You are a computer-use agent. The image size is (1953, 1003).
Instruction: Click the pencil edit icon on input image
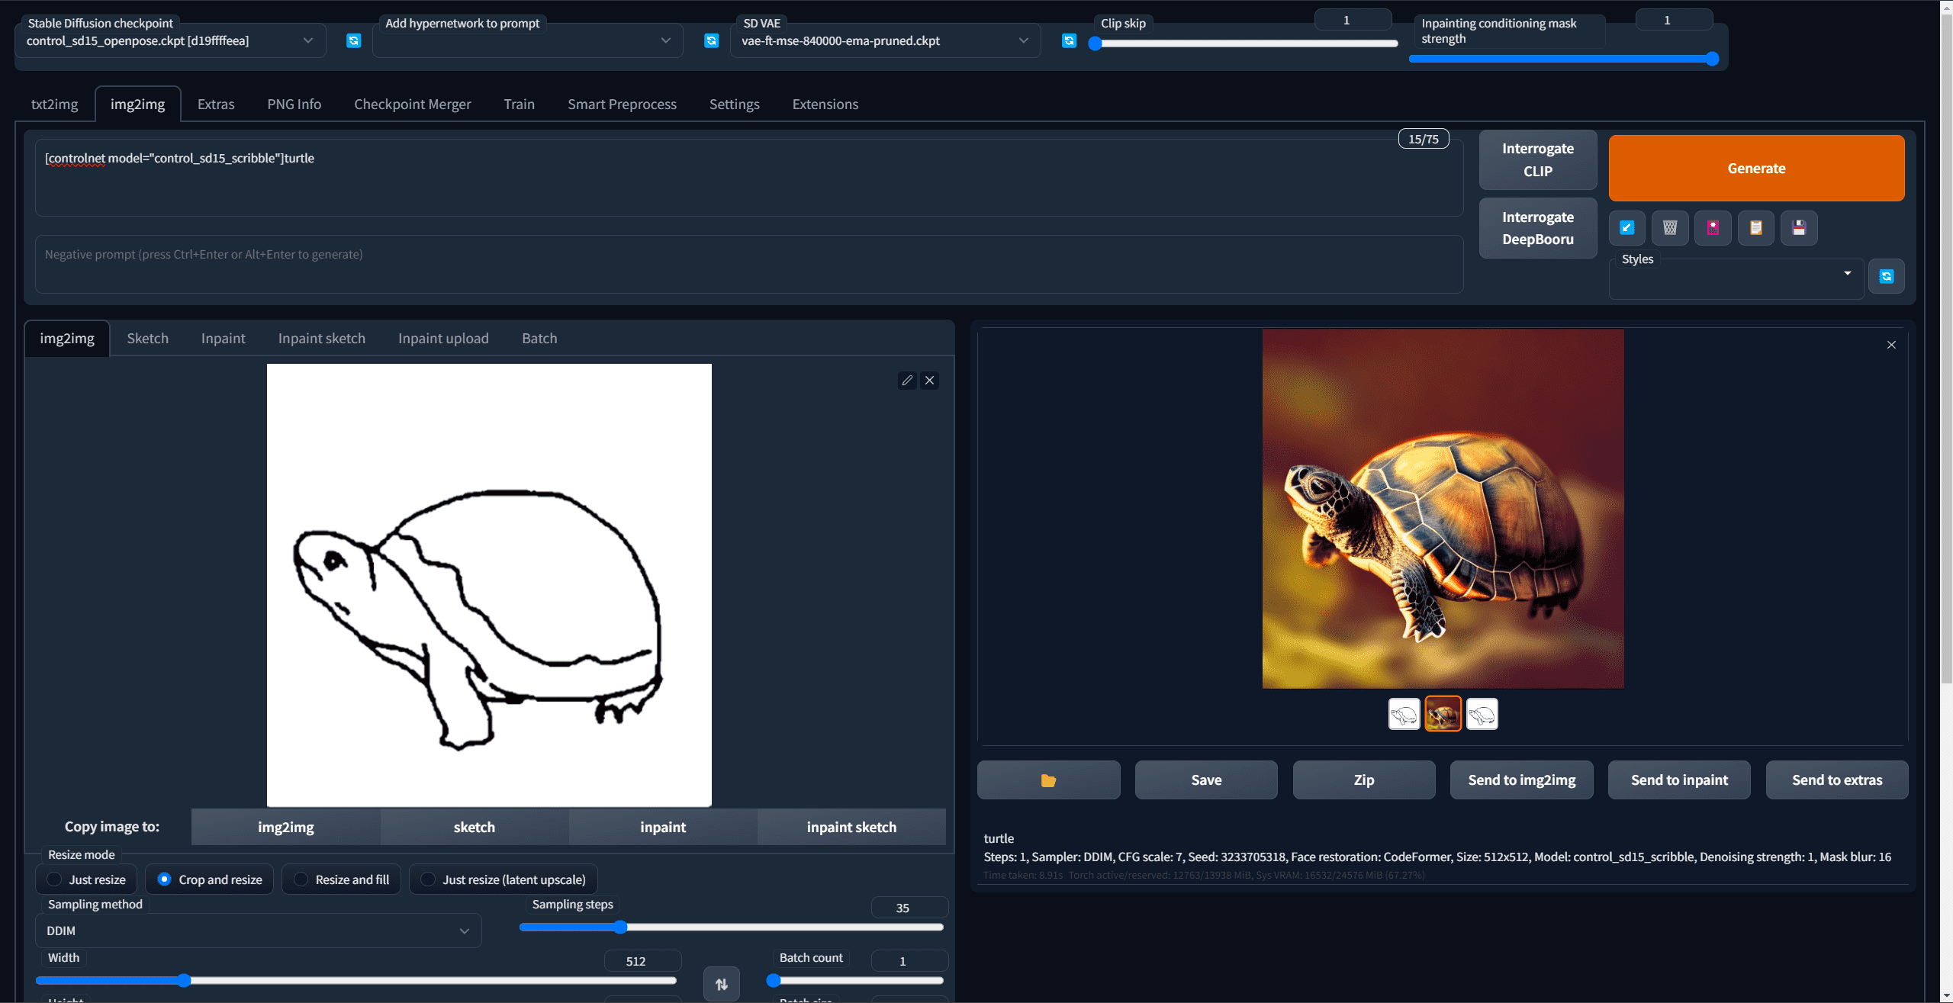pyautogui.click(x=907, y=381)
